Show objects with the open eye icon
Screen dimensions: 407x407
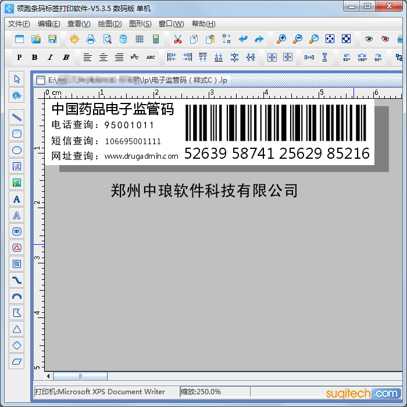369,39
